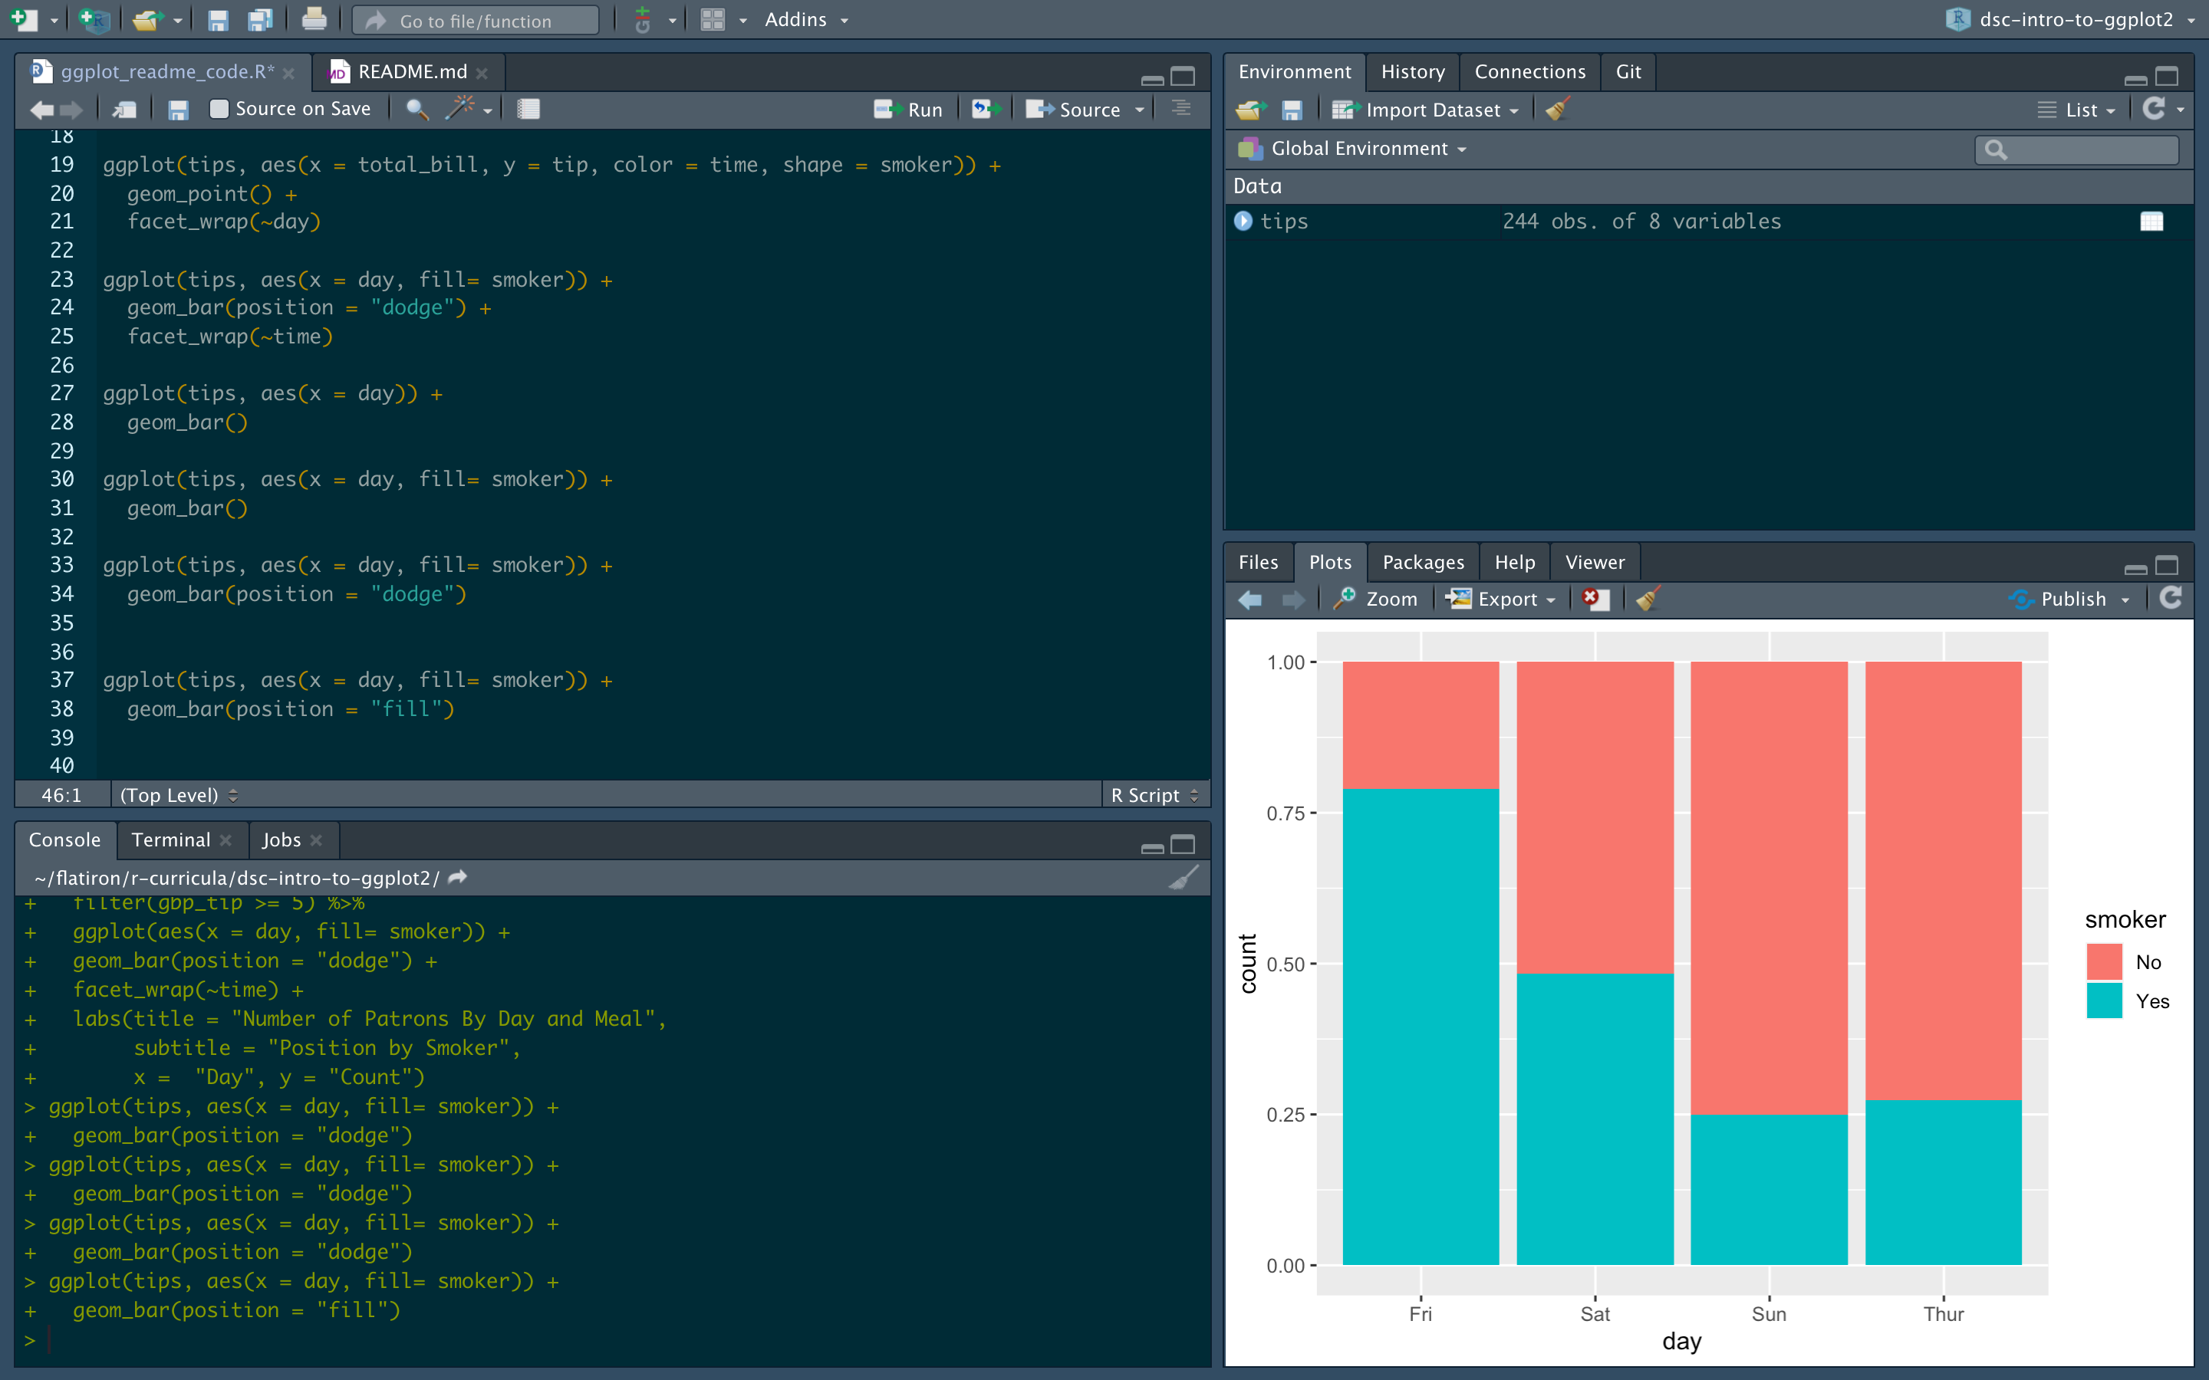Image resolution: width=2209 pixels, height=1380 pixels.
Task: Click the Run button in the editor
Action: (x=908, y=110)
